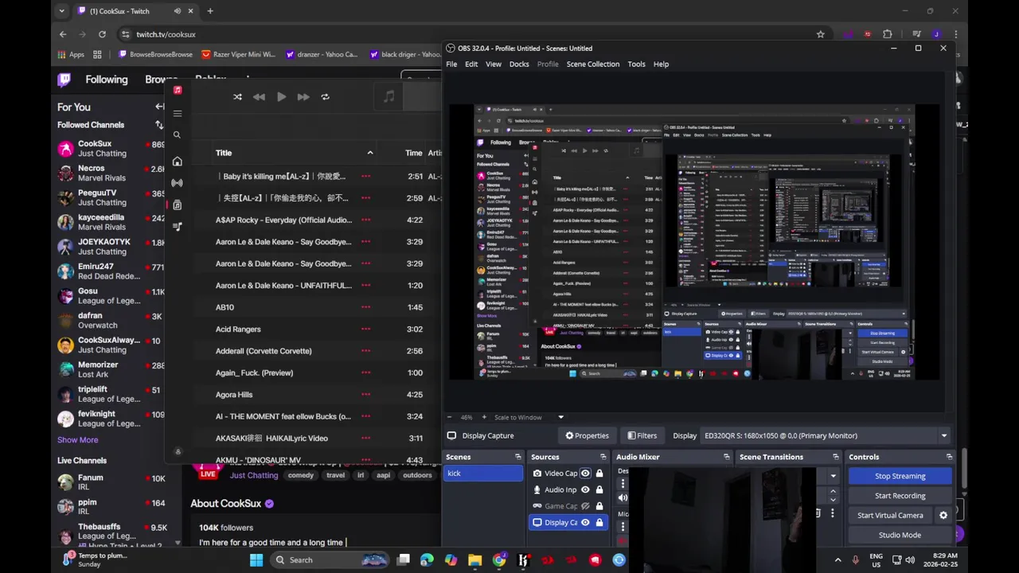Skip to previous track in music player
The height and width of the screenshot is (573, 1019).
click(x=259, y=97)
